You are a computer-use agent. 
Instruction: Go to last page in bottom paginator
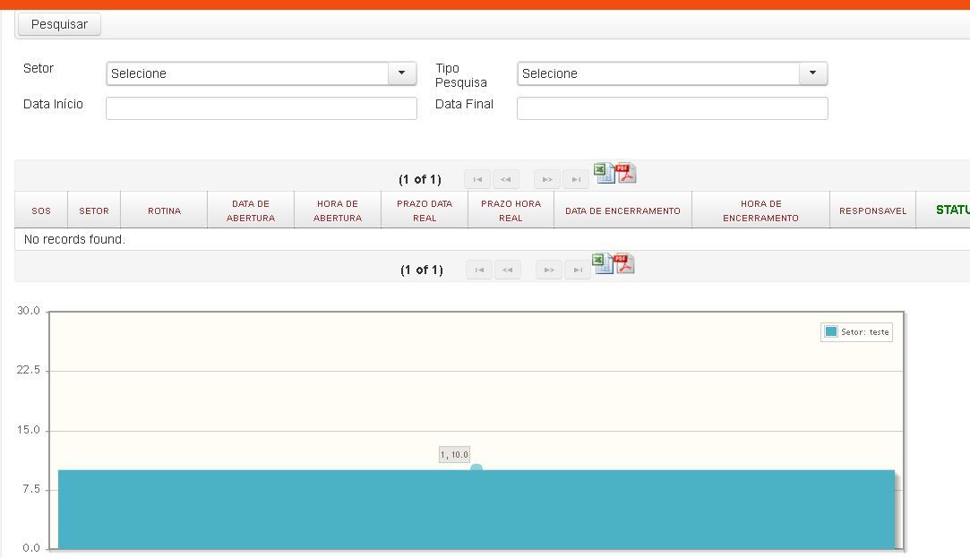[x=578, y=270]
